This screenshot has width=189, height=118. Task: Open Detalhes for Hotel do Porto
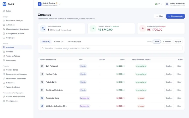click(169, 74)
